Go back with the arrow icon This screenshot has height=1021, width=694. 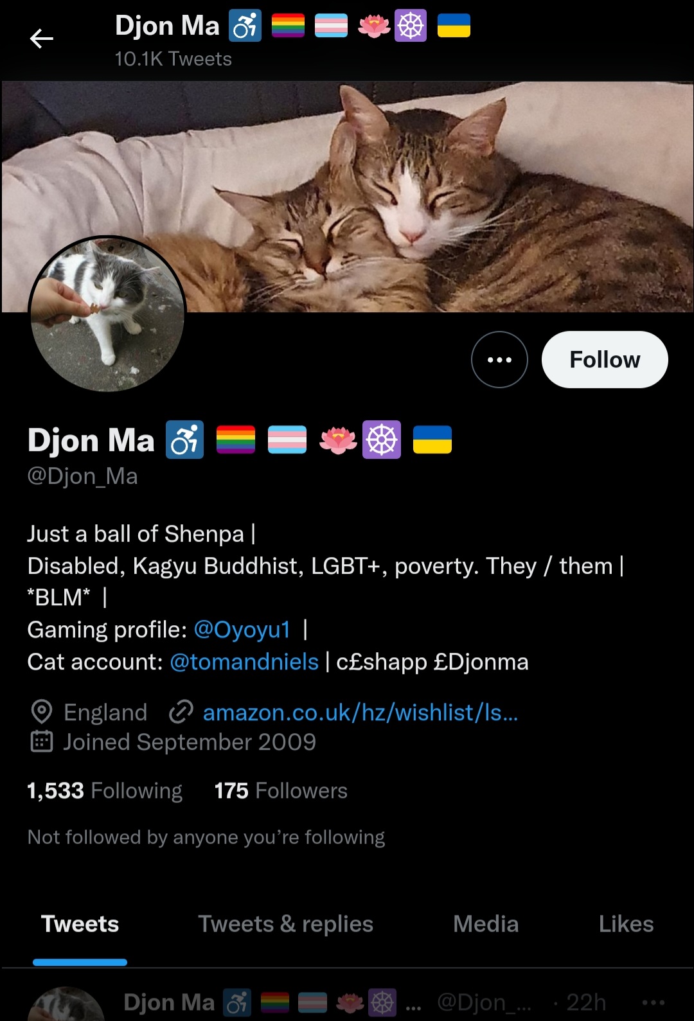click(x=42, y=39)
